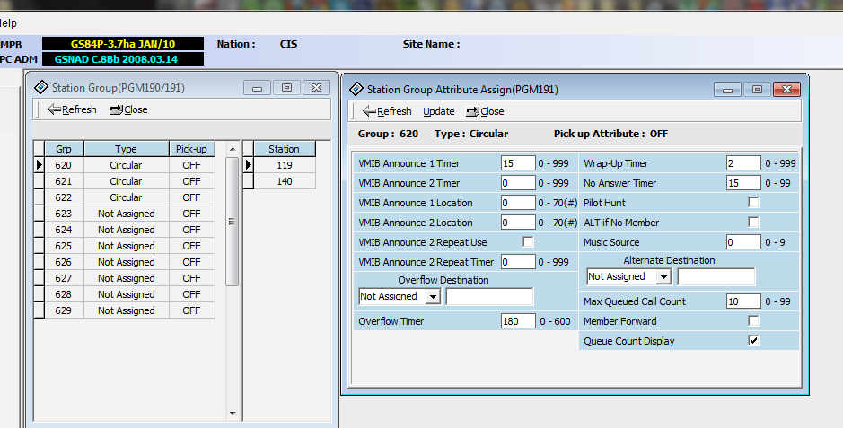Uncheck the Queue Count Display checkbox

pyautogui.click(x=753, y=341)
